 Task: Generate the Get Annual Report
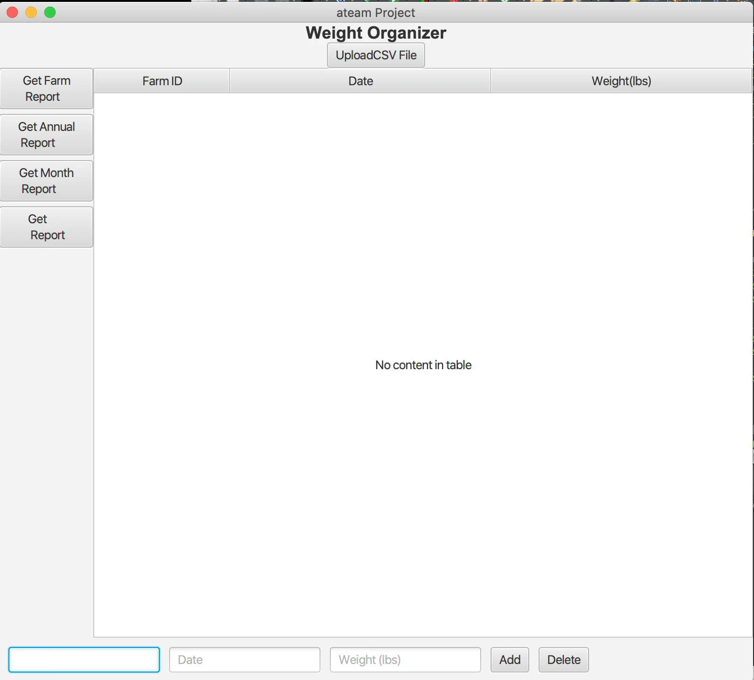(x=46, y=135)
